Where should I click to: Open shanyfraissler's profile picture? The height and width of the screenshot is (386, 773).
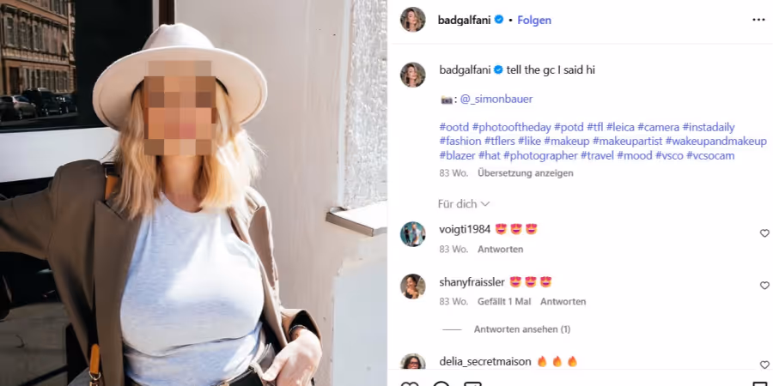(x=412, y=286)
